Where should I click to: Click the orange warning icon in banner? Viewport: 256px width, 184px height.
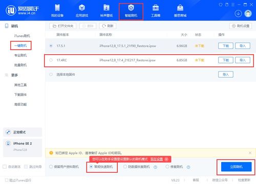[x=51, y=153]
